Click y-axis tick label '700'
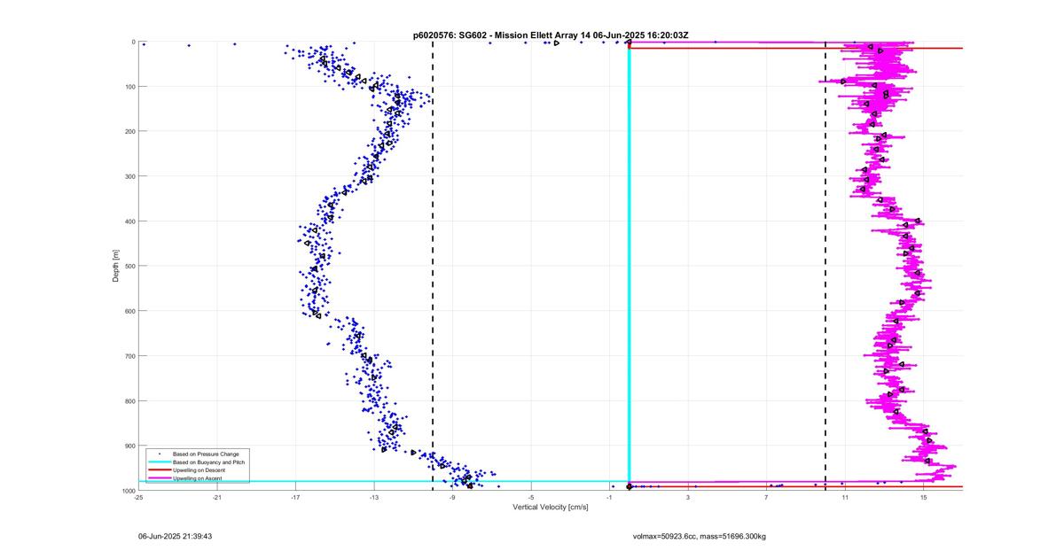The image size is (1064, 551). (x=129, y=356)
